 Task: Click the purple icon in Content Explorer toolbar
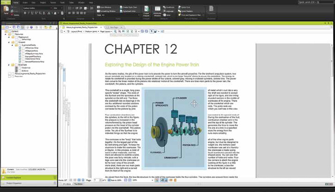[x=31, y=27]
